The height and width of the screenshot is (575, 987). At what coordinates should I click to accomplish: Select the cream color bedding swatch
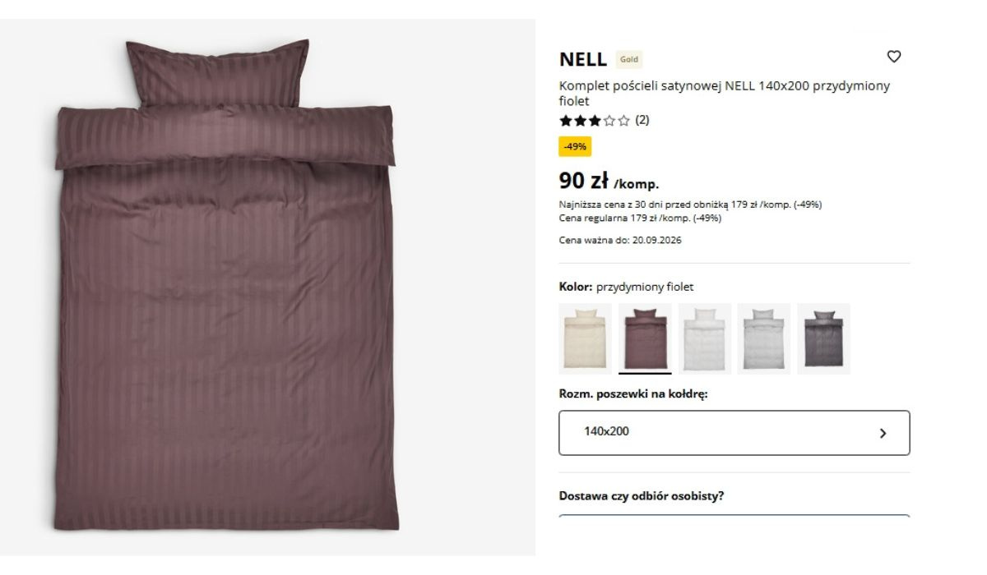coord(585,338)
